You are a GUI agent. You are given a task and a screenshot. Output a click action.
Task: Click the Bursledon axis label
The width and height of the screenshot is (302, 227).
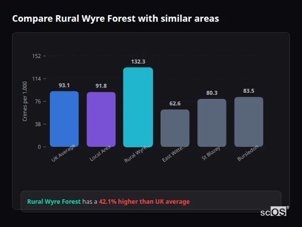(x=248, y=153)
